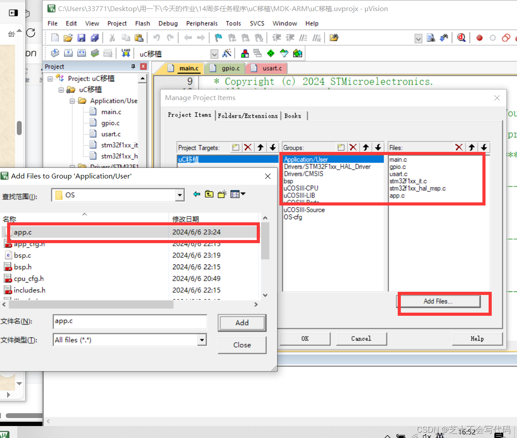Open the file type dropdown showing All files
517x438 pixels.
pos(202,340)
